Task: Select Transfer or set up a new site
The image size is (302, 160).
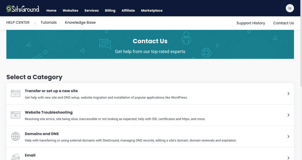Action: pyautogui.click(x=51, y=91)
